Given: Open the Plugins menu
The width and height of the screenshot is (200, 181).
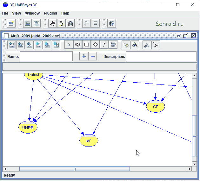Looking at the screenshot, I should tap(50, 13).
